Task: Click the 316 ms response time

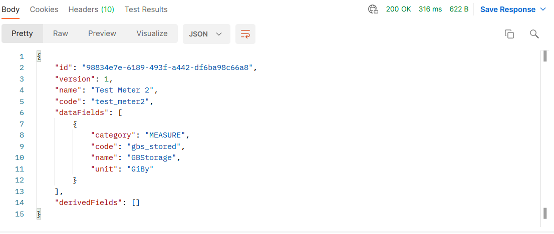Action: coord(430,9)
